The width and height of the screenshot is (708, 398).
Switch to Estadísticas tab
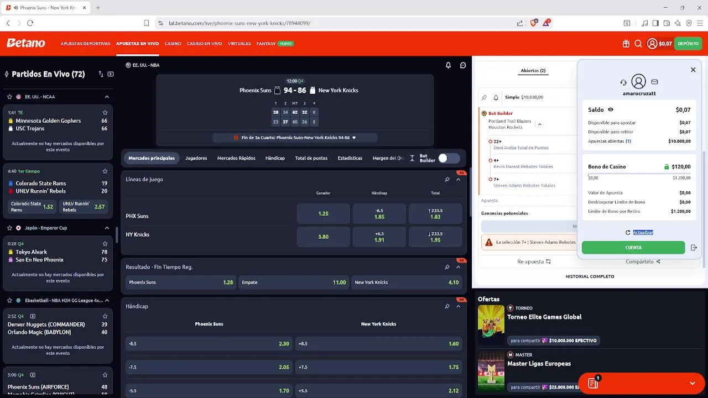pyautogui.click(x=350, y=158)
